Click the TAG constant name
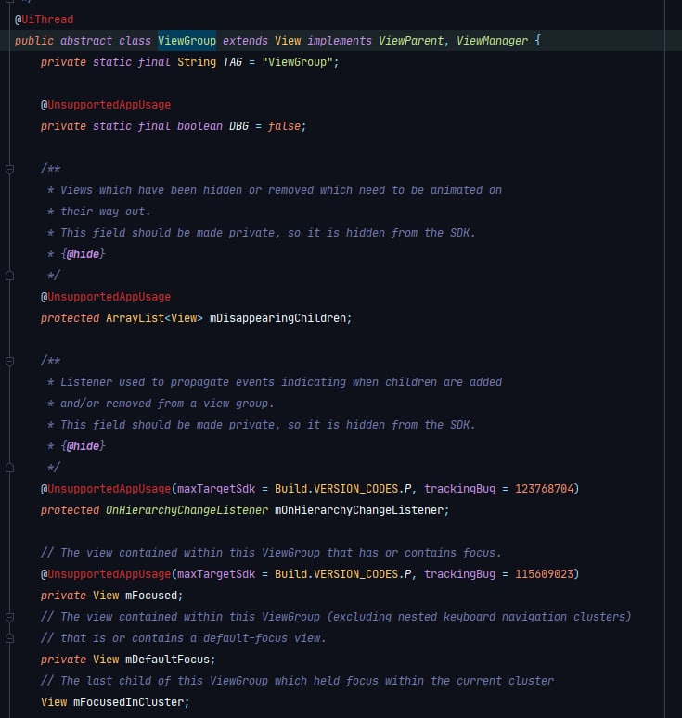 click(232, 62)
